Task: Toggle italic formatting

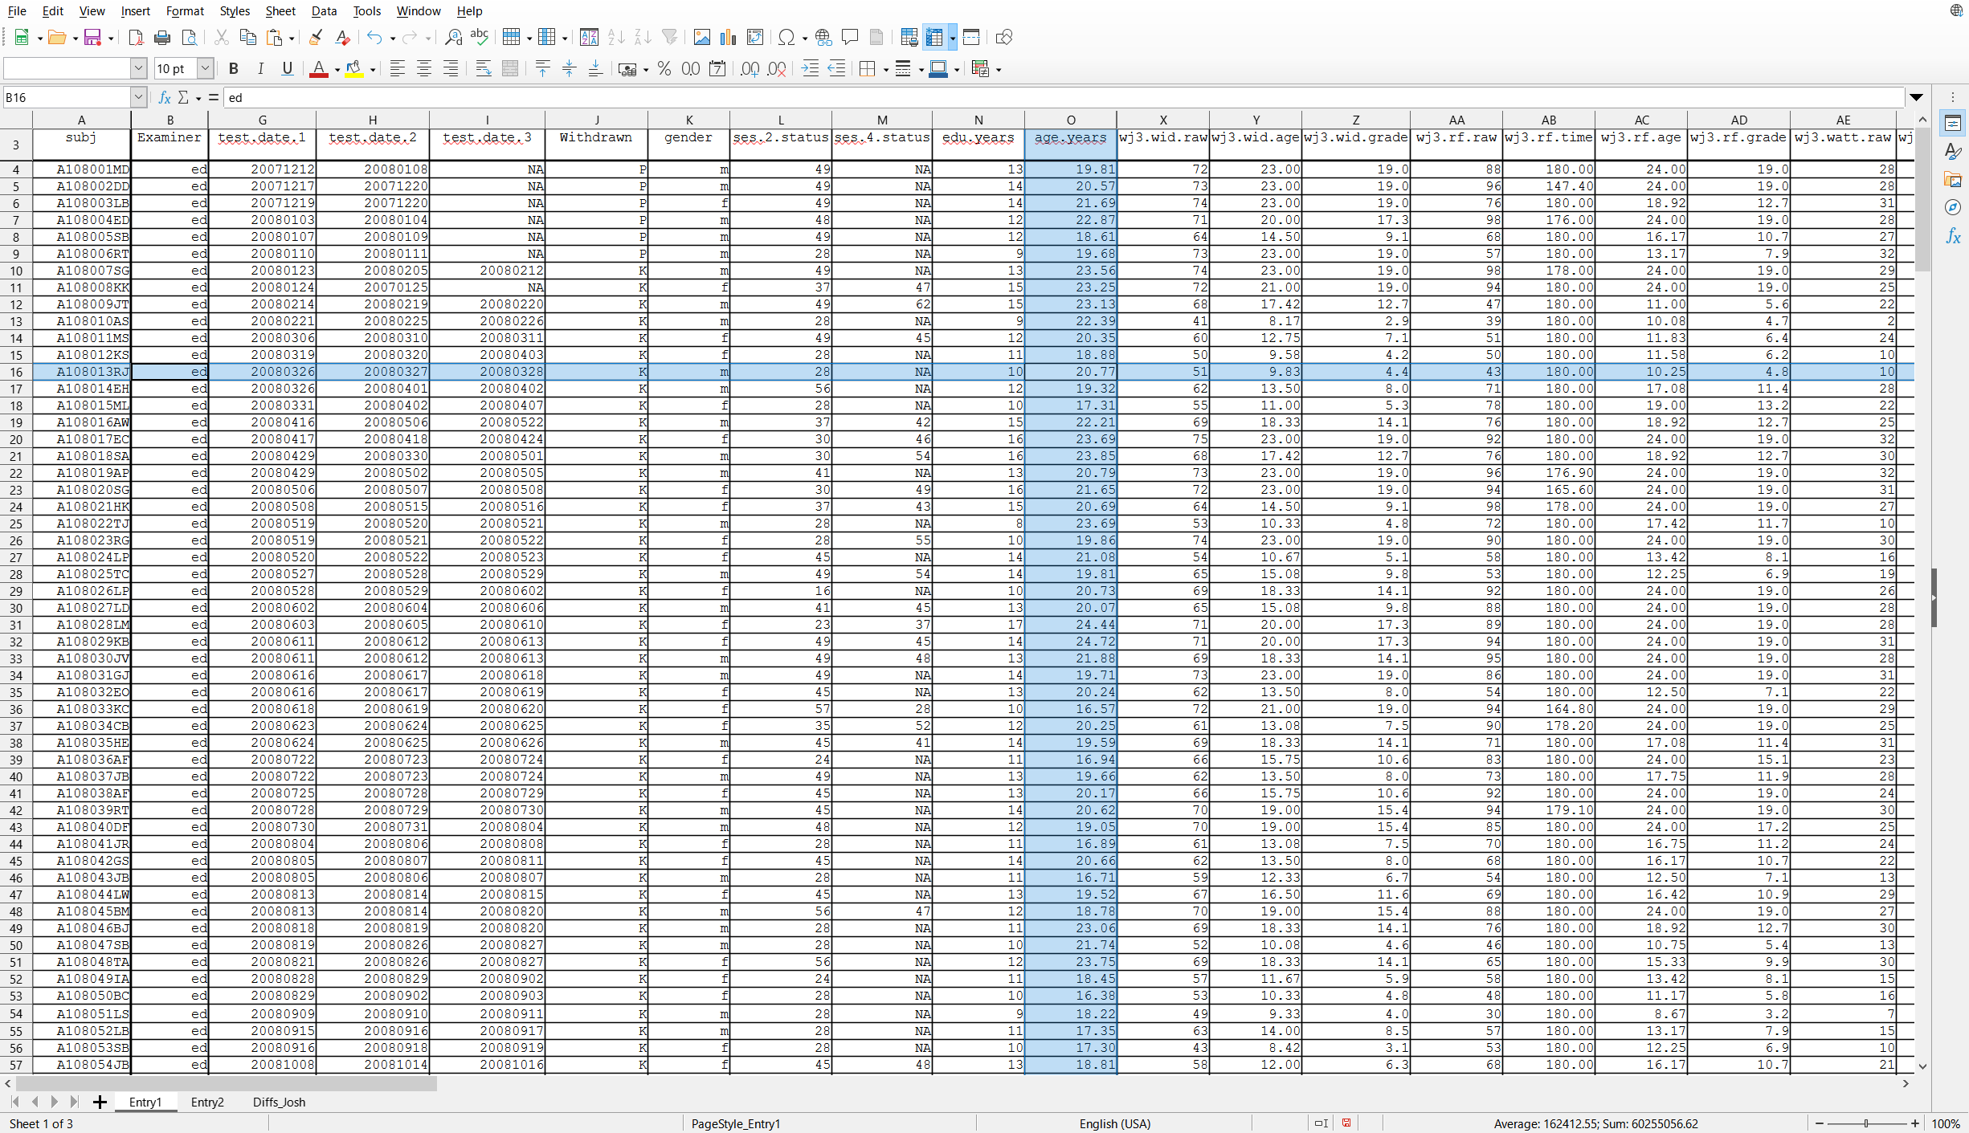Action: tap(259, 69)
